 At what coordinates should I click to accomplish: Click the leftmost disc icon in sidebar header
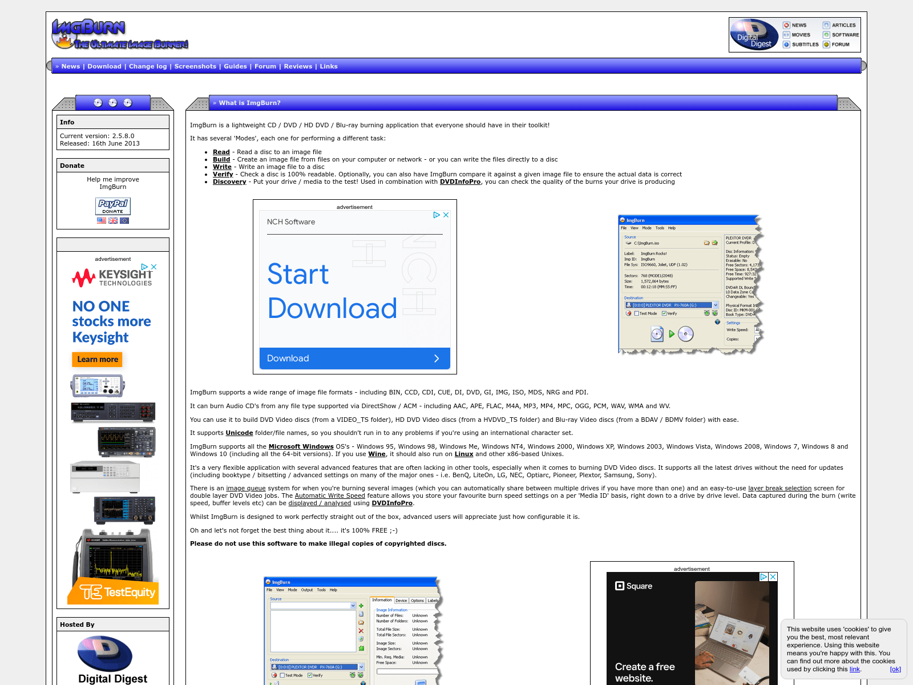[98, 103]
